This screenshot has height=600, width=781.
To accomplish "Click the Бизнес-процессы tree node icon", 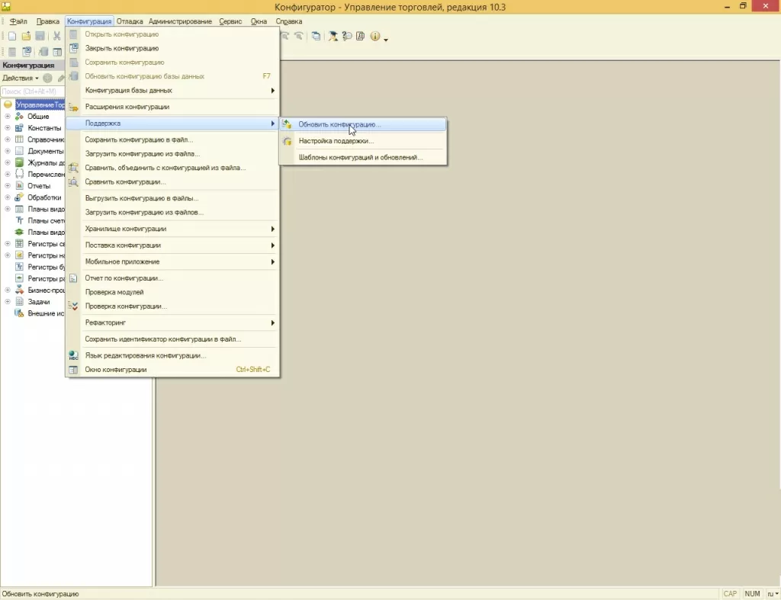I will point(19,290).
